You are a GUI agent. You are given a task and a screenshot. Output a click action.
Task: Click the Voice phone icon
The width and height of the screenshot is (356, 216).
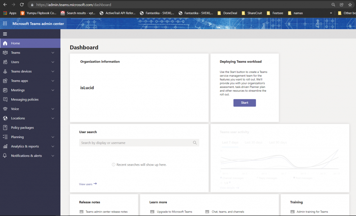pos(5,109)
